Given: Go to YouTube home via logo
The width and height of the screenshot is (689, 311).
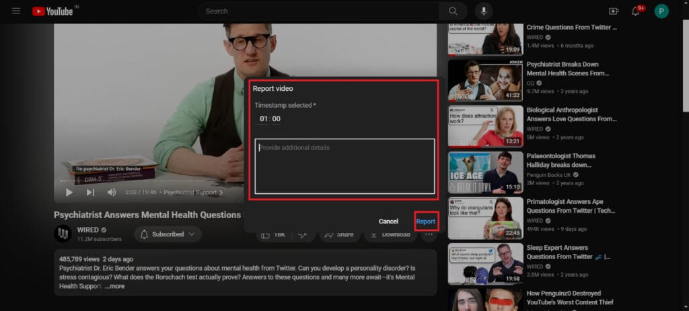Looking at the screenshot, I should (52, 11).
